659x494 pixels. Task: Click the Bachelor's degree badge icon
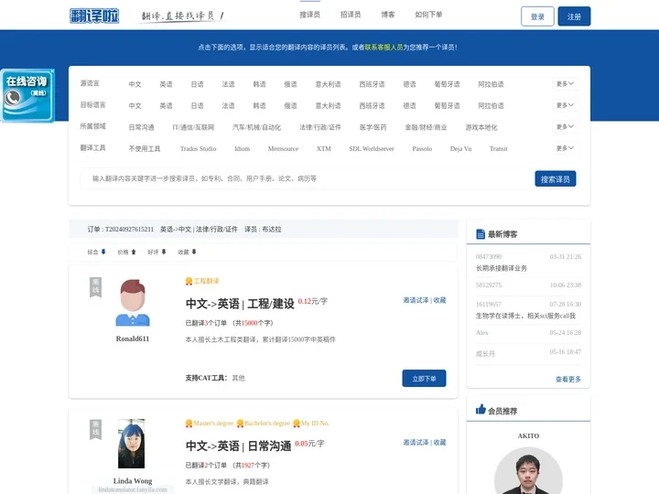[x=240, y=423]
